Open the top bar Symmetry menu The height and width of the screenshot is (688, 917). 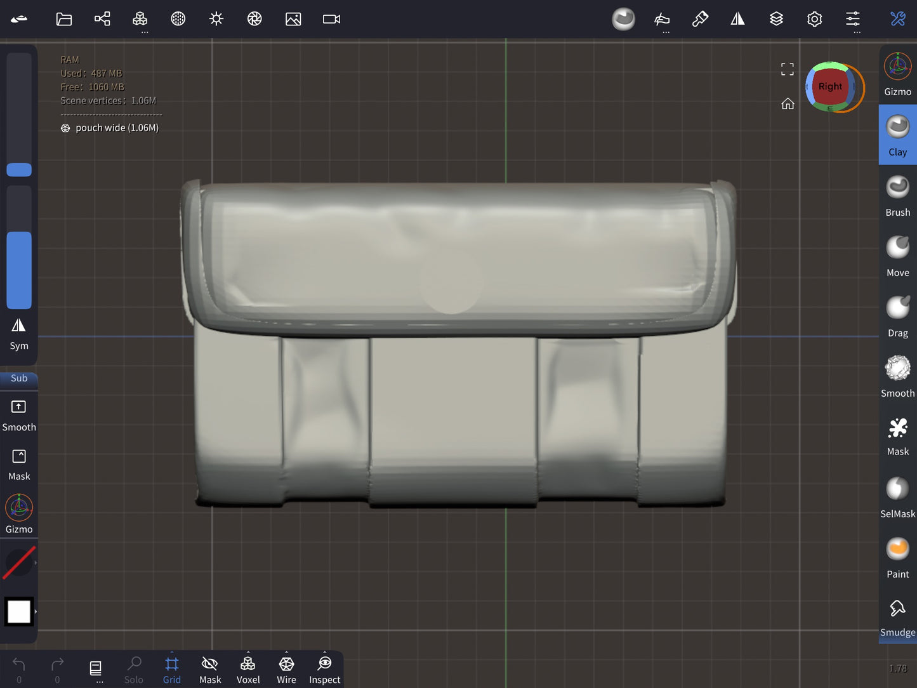pos(738,19)
